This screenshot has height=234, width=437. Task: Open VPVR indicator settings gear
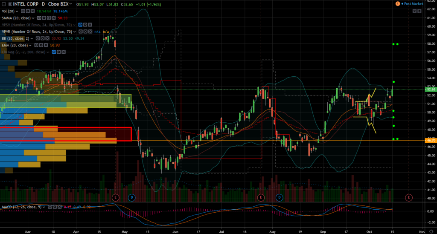click(x=85, y=32)
